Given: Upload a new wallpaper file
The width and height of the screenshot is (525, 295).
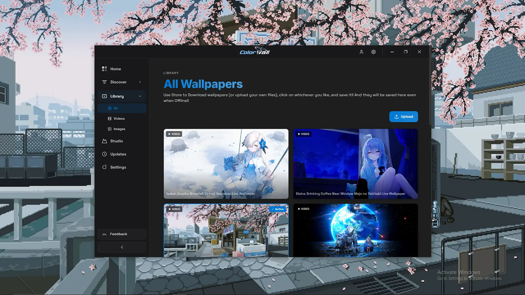Looking at the screenshot, I should click(404, 116).
